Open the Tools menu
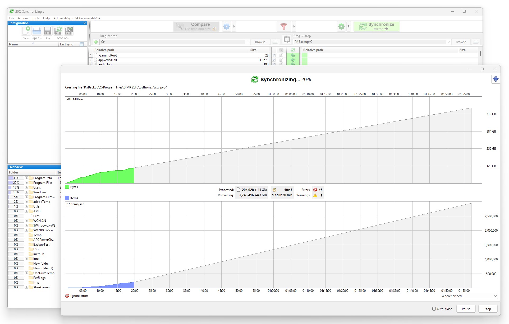 (x=36, y=18)
